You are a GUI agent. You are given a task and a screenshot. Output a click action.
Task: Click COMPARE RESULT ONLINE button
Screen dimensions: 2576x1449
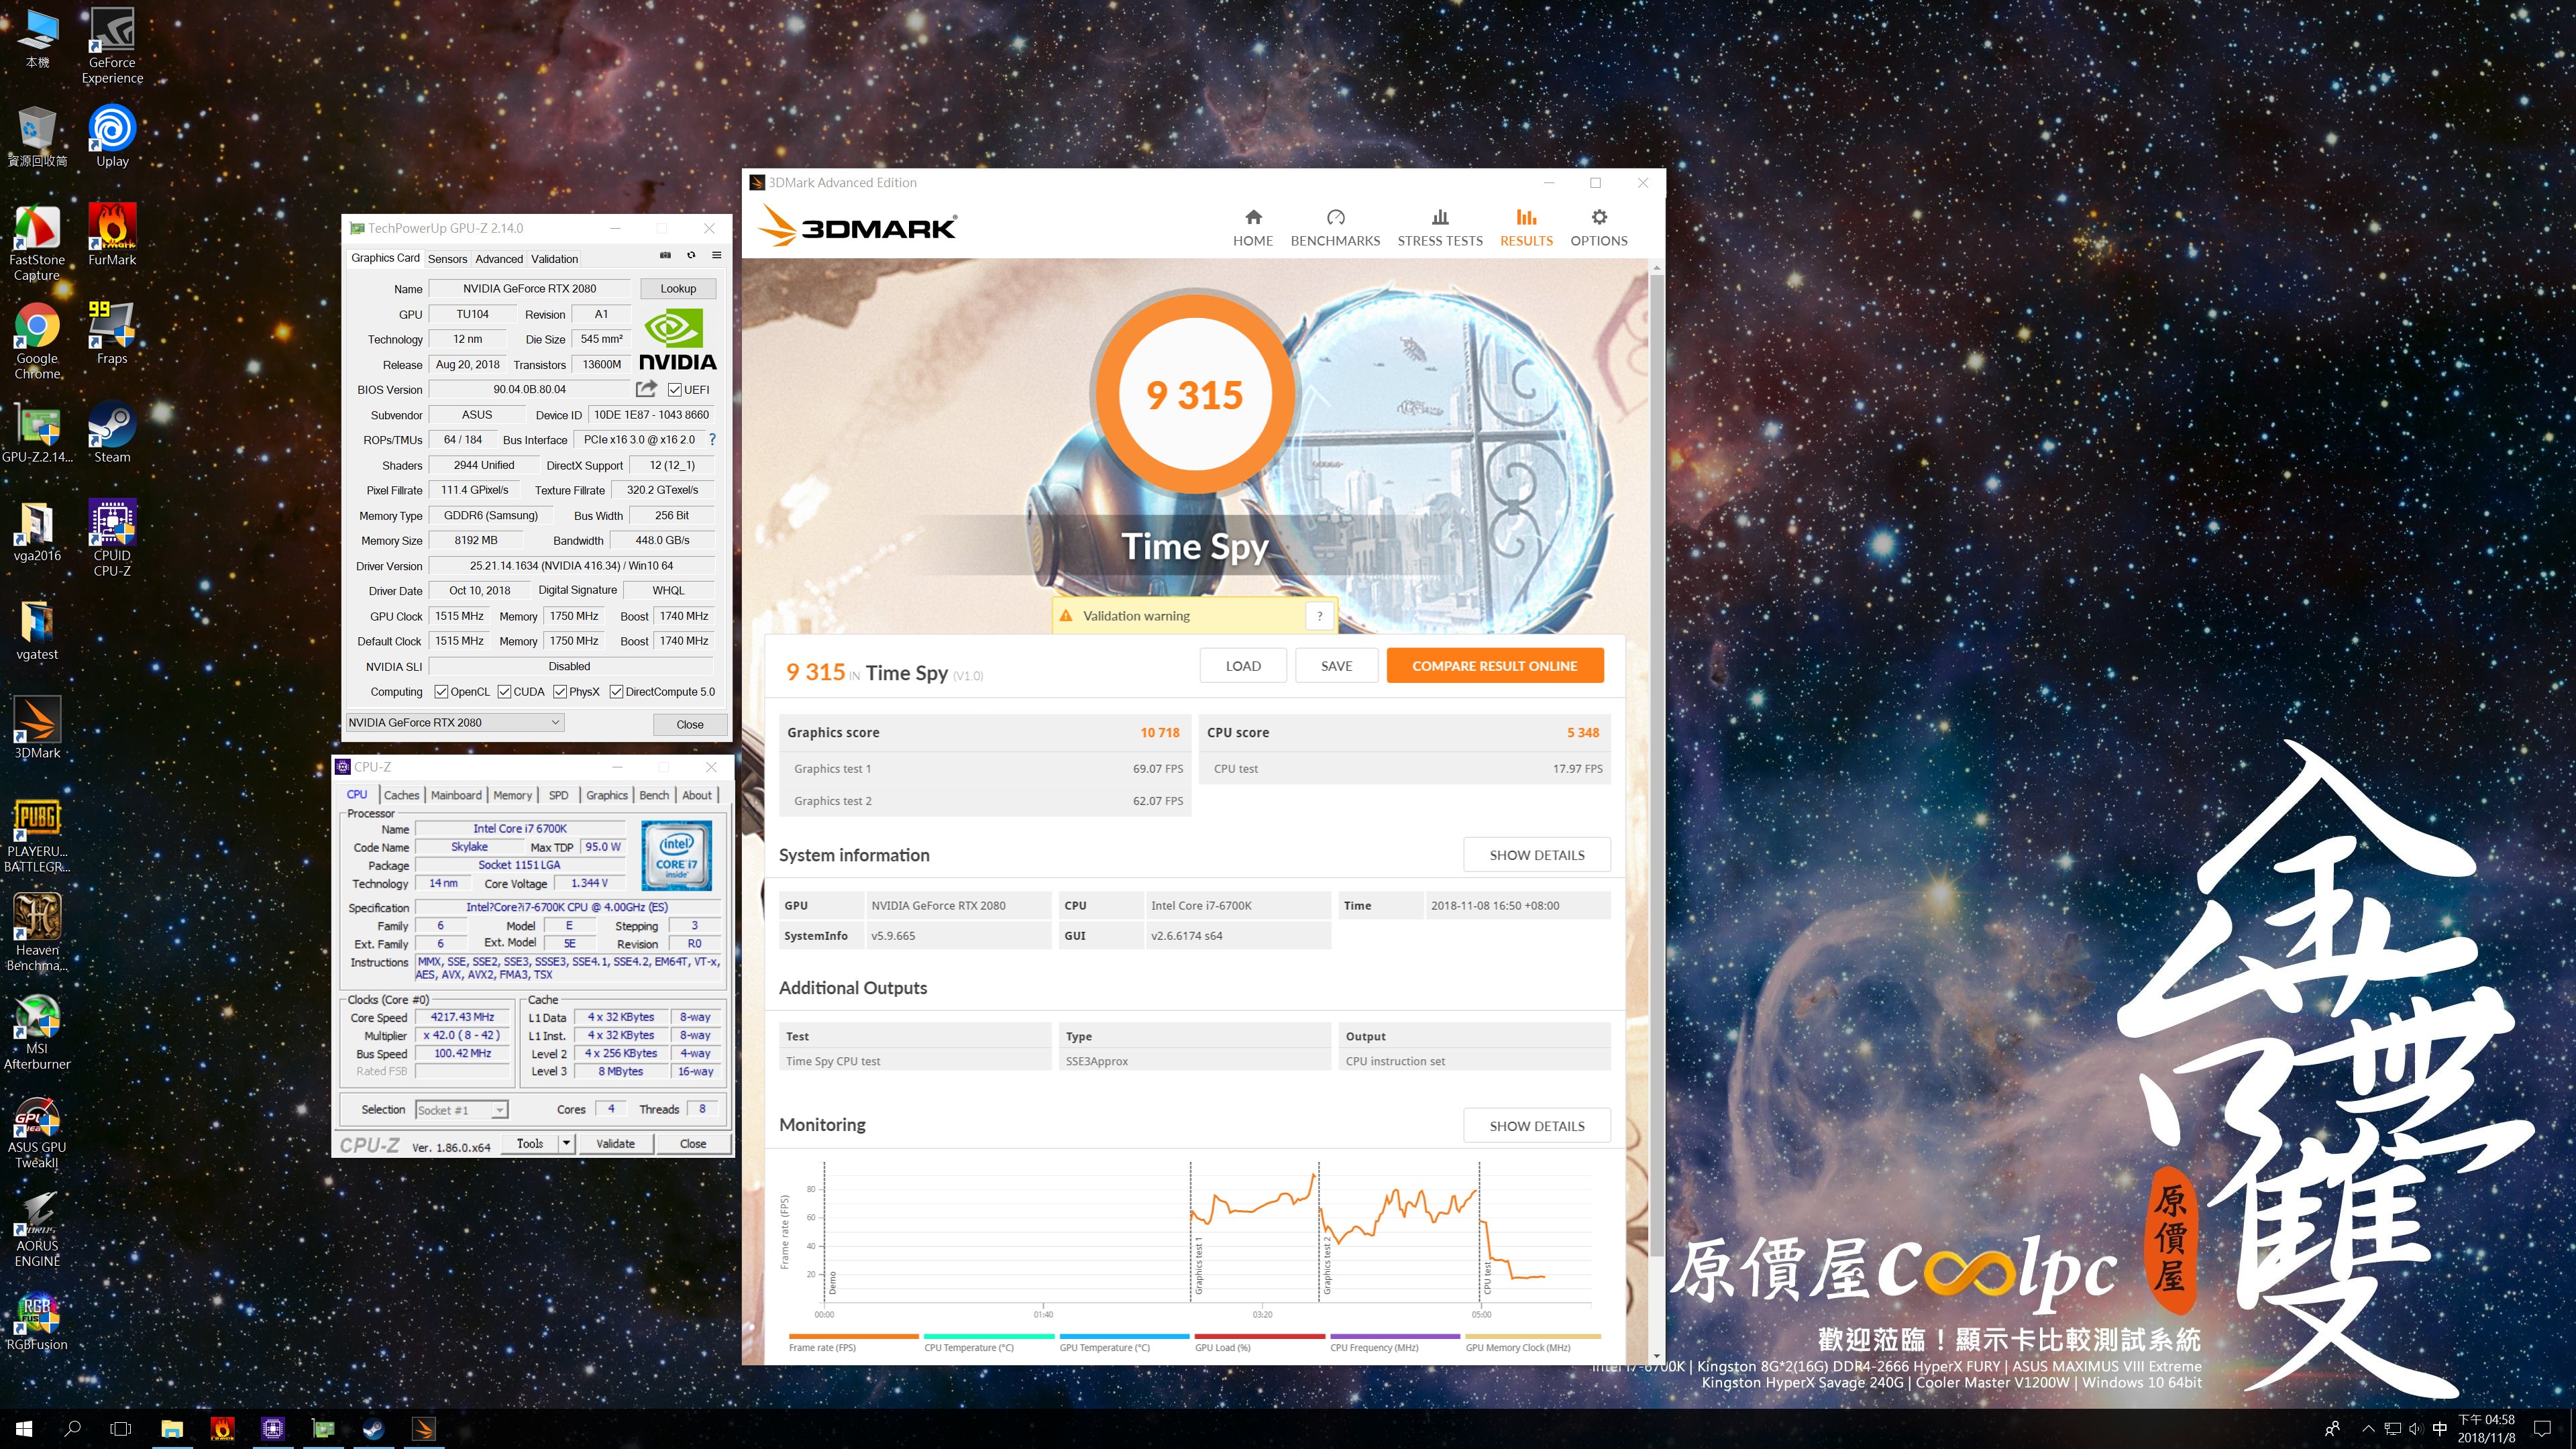pos(1495,666)
